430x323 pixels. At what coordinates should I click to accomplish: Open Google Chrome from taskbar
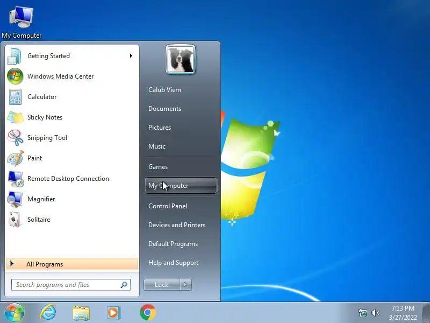[x=147, y=313]
